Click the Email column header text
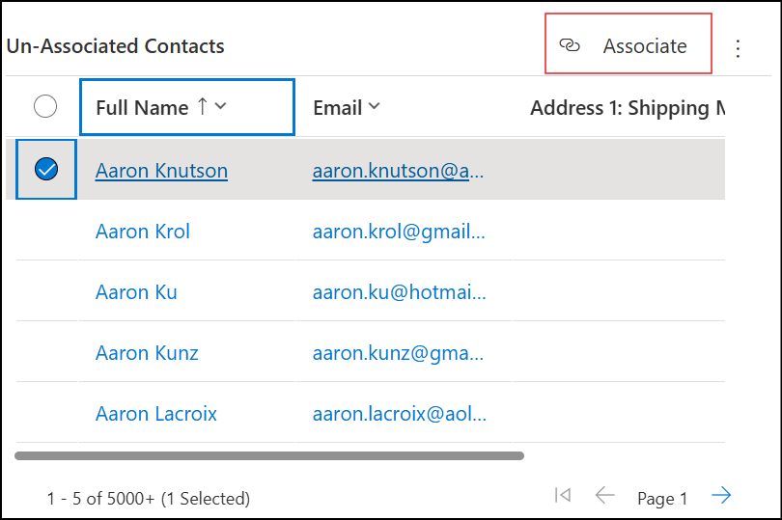 [x=337, y=108]
